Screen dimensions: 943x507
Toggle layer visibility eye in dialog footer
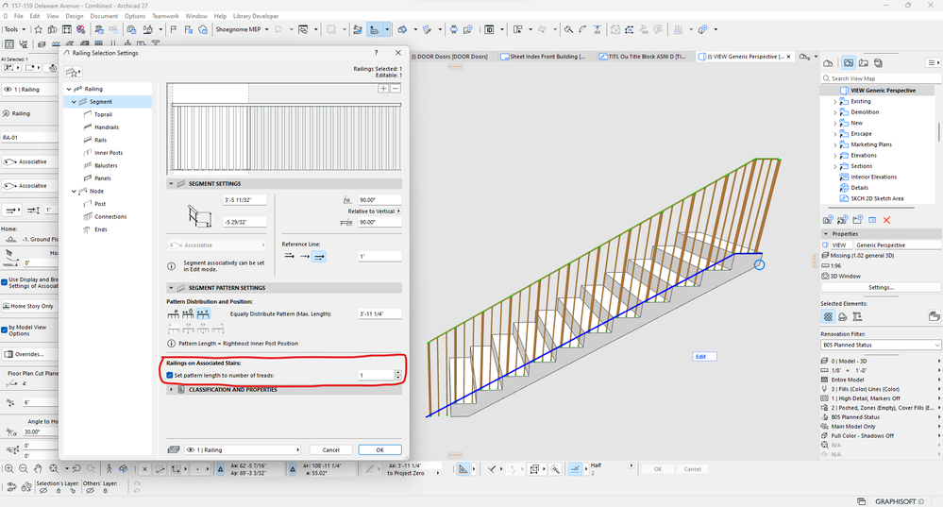[191, 449]
